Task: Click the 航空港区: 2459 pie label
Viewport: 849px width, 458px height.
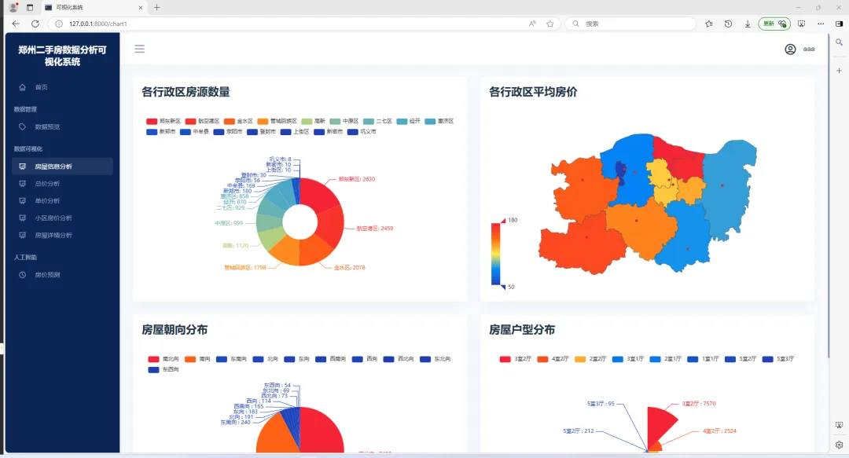Action: coord(375,229)
